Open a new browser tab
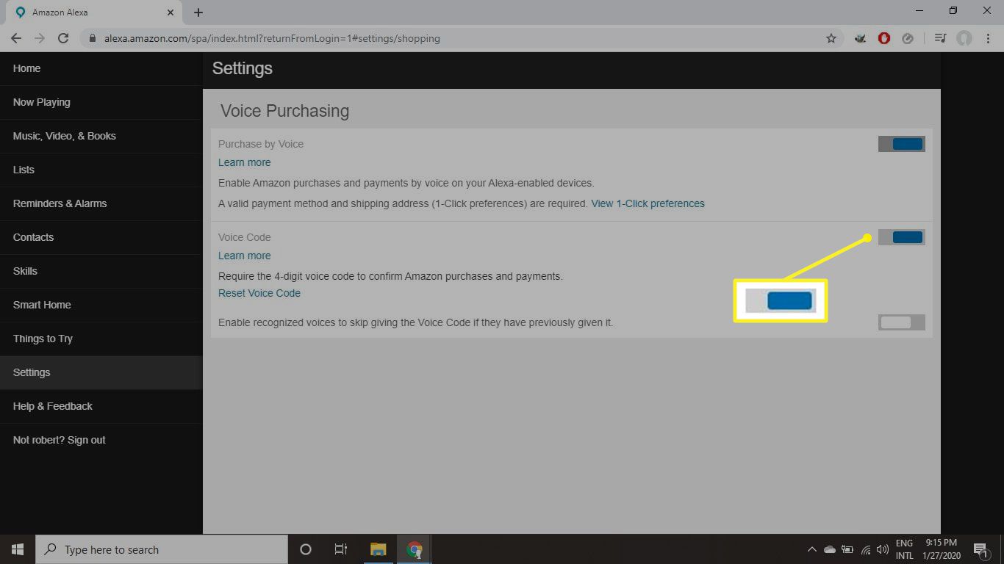 point(198,12)
